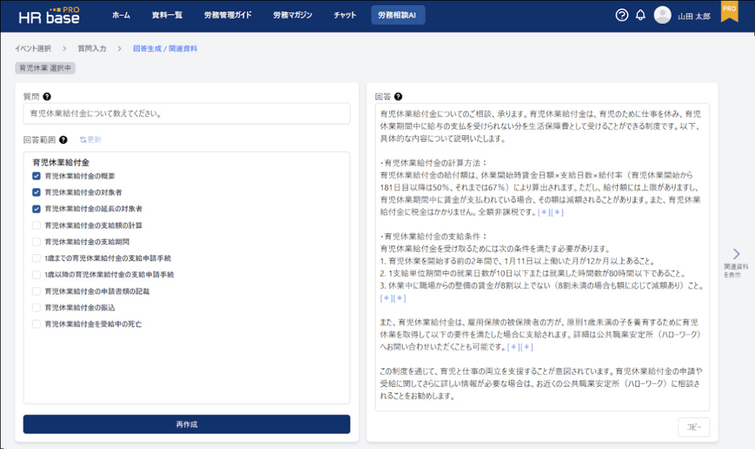This screenshot has height=449, width=755.
Task: Click the help icon next to 質問
Action: [47, 97]
